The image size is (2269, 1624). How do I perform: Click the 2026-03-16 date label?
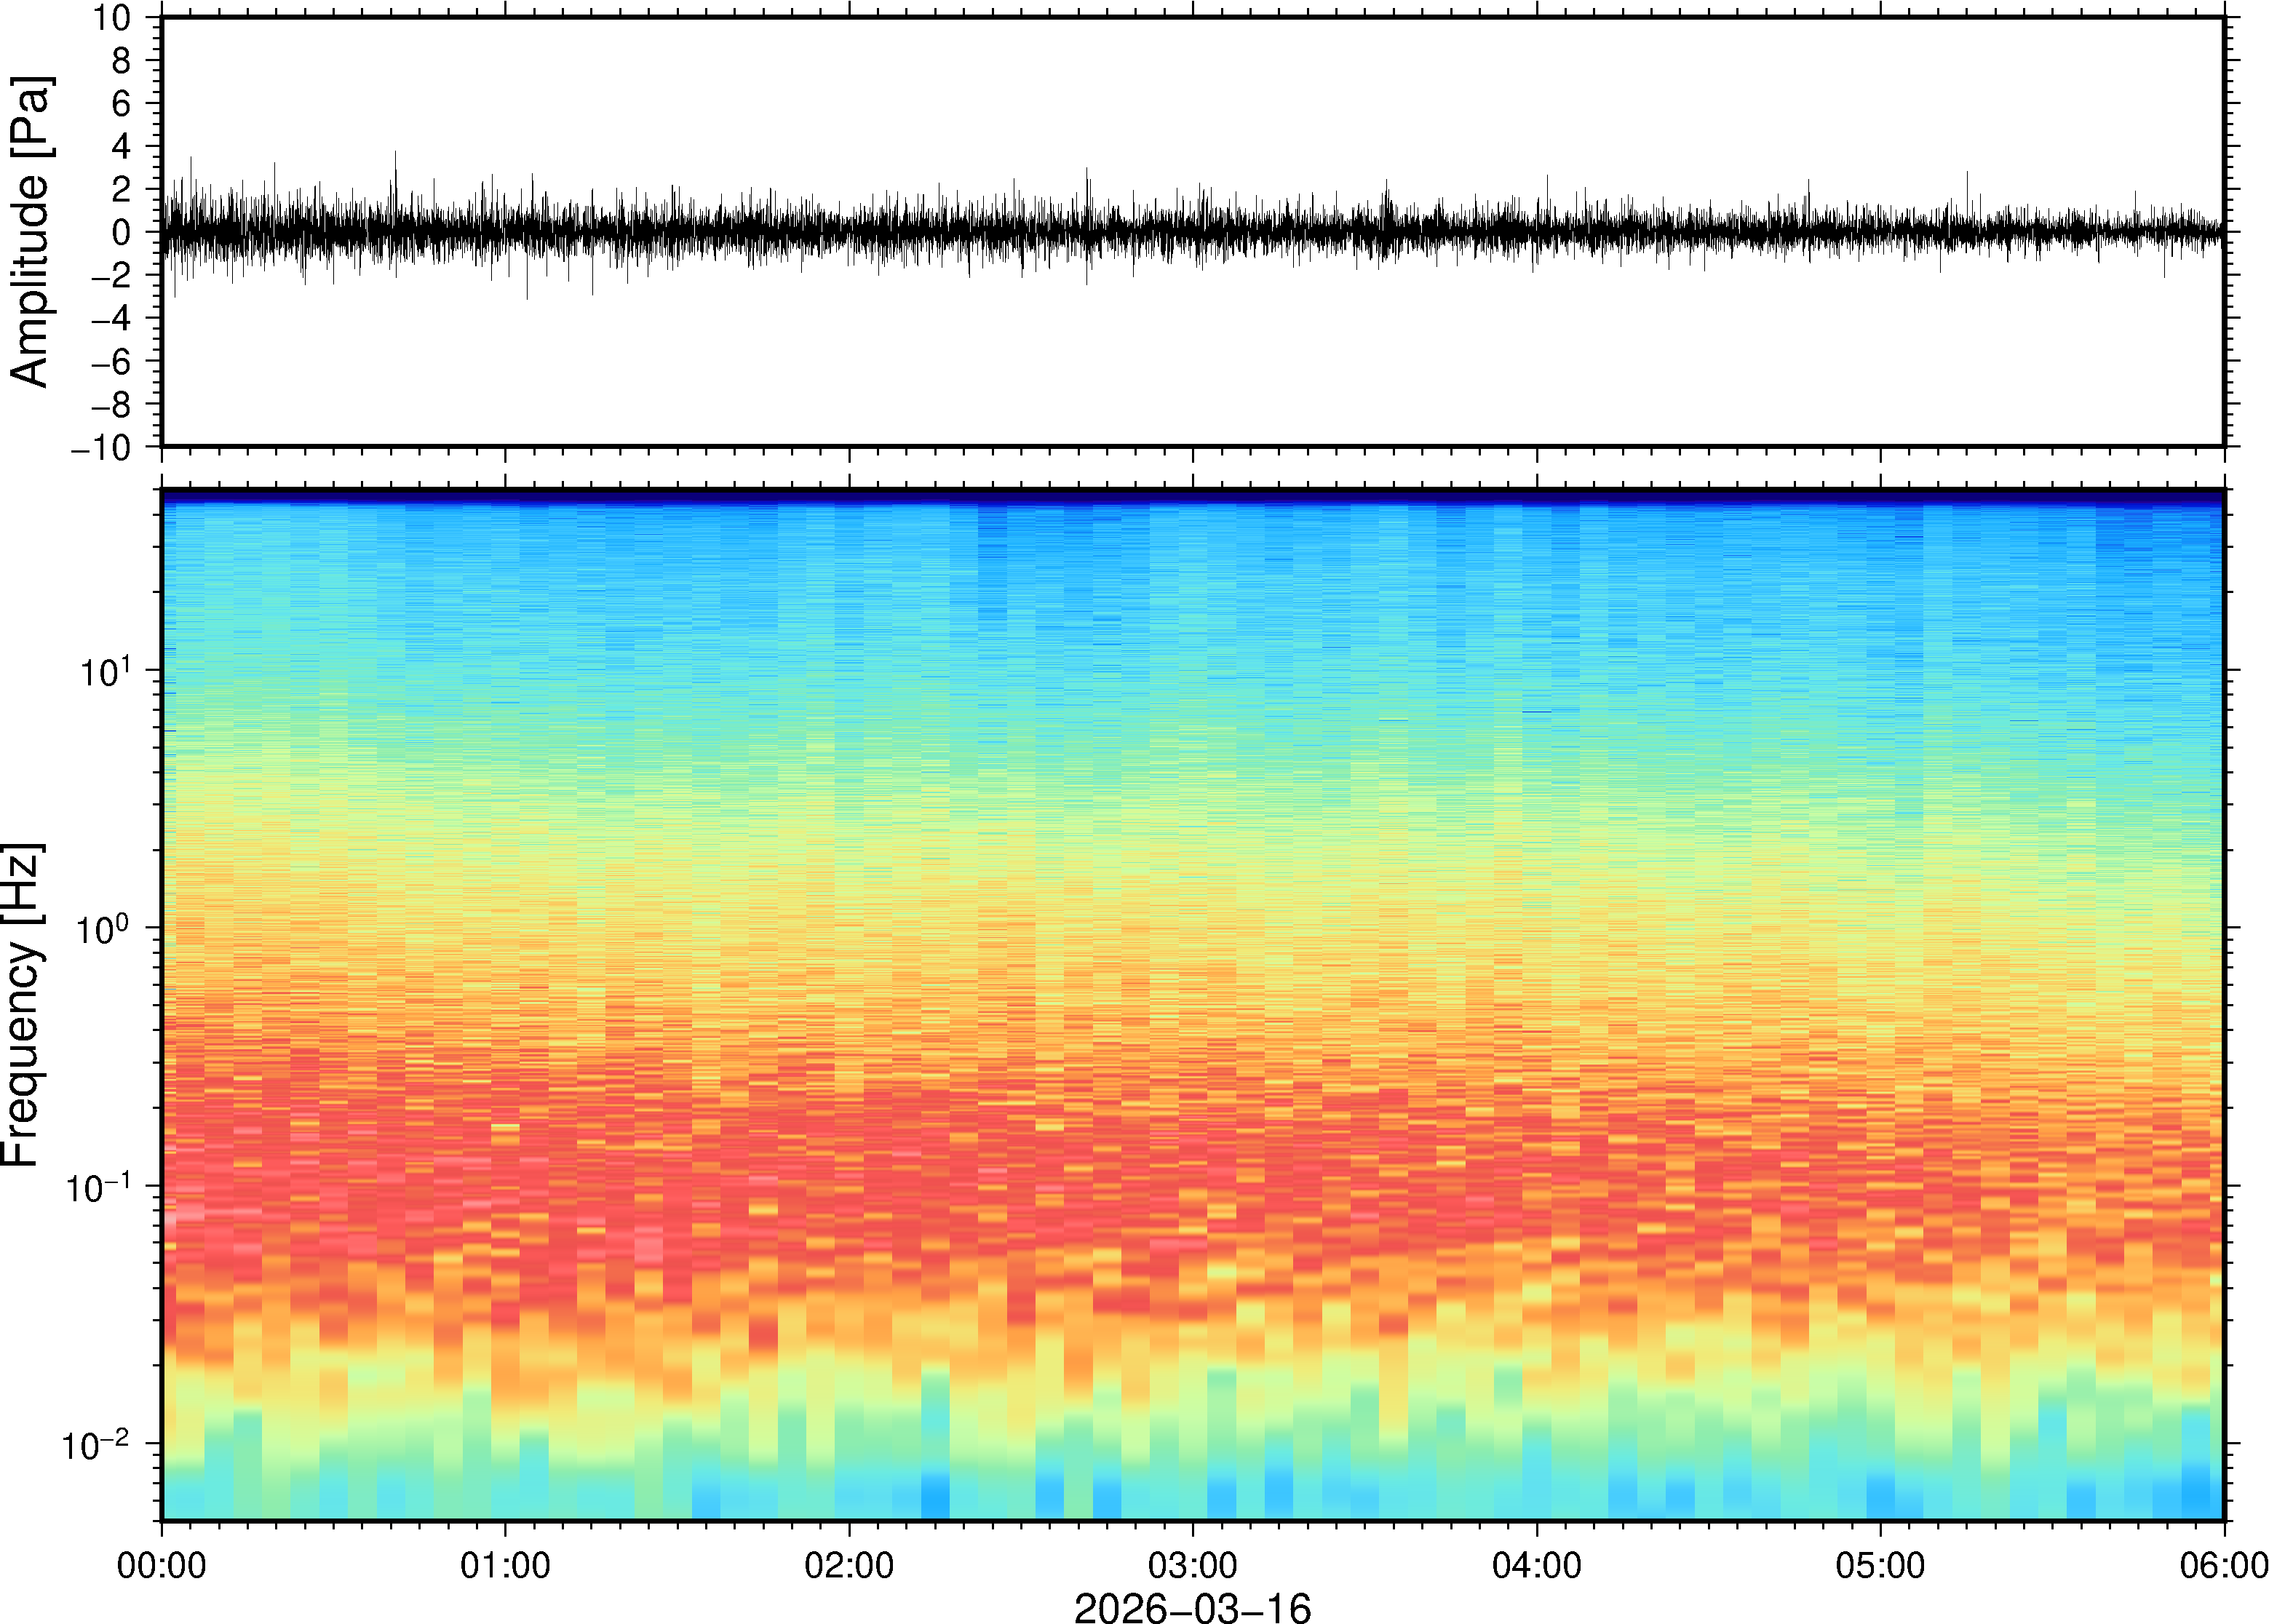pyautogui.click(x=1192, y=1607)
